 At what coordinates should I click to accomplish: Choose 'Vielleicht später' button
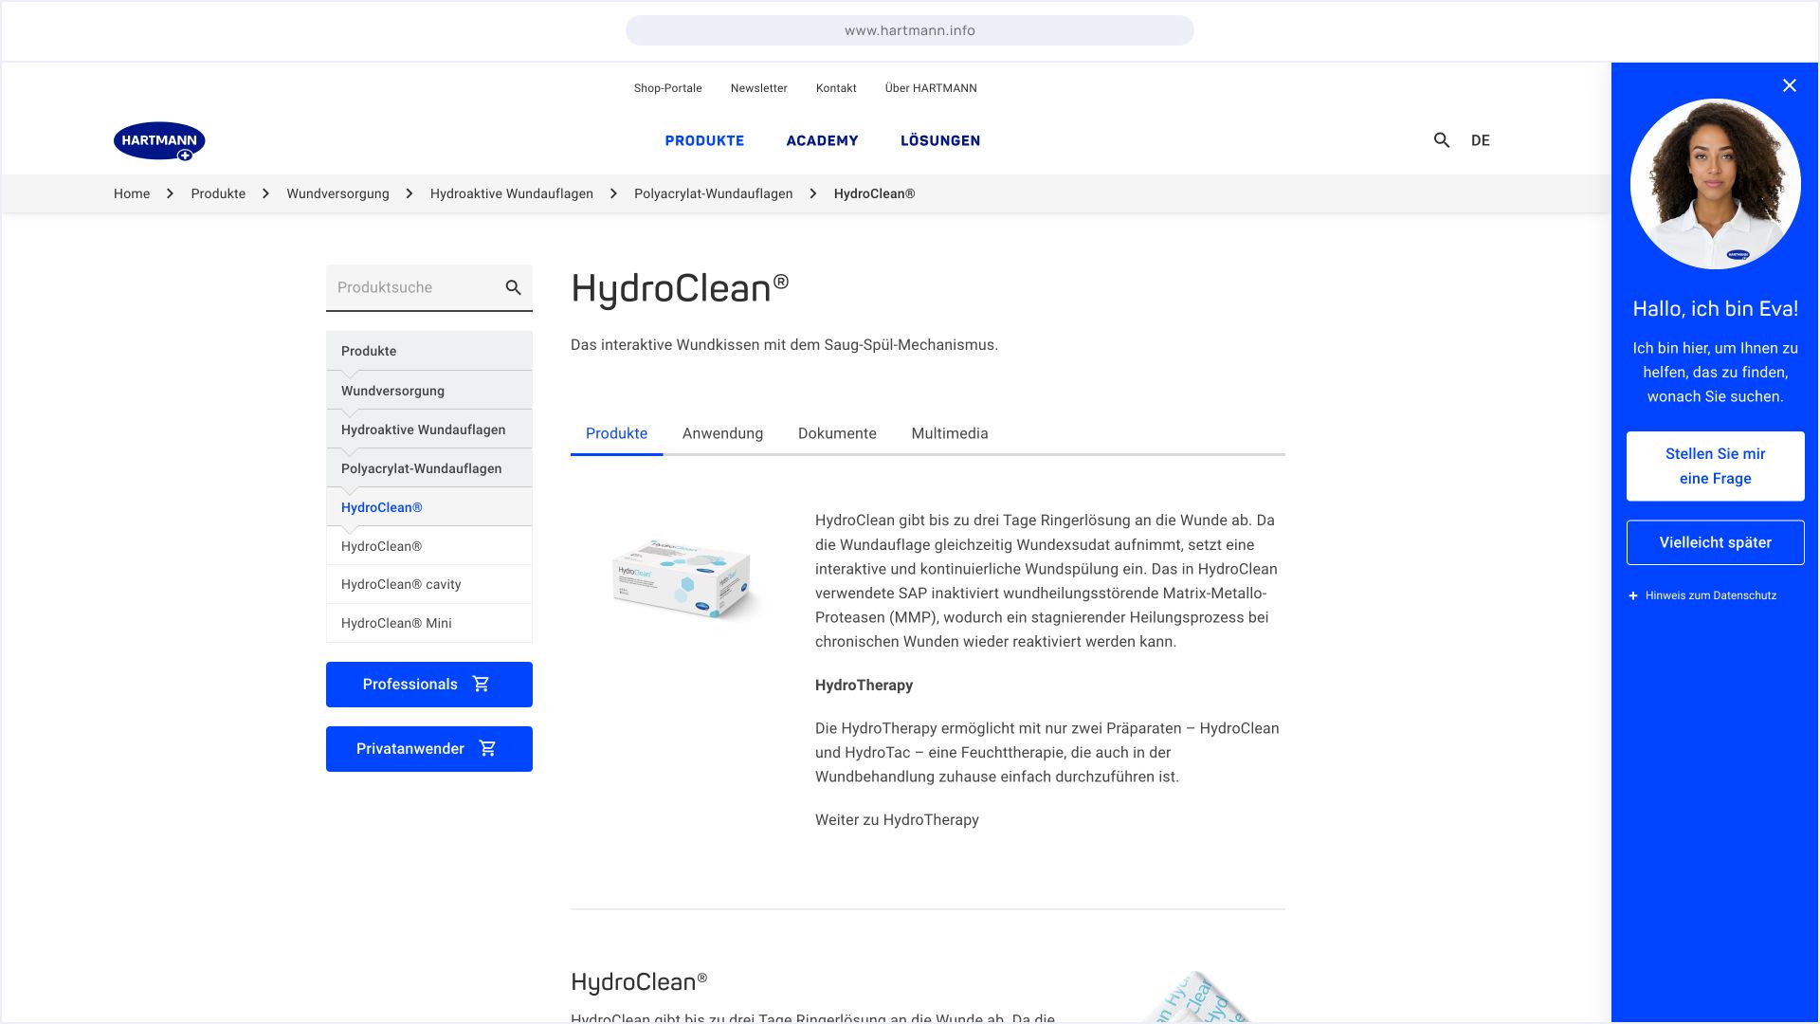click(1715, 542)
